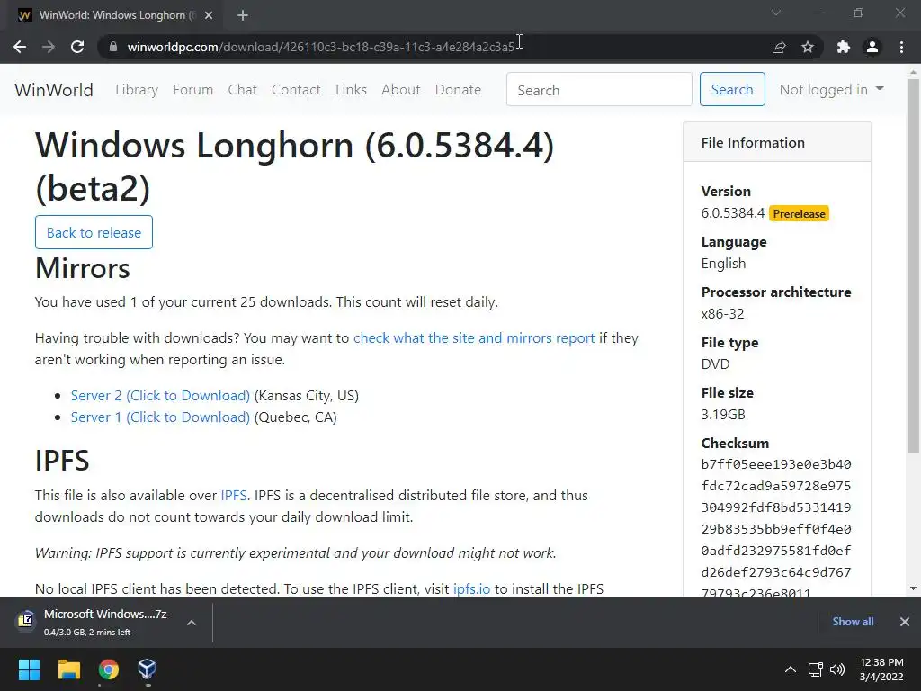This screenshot has width=921, height=691.
Task: Open the clock showing 12:38 PM
Action: coord(881,669)
